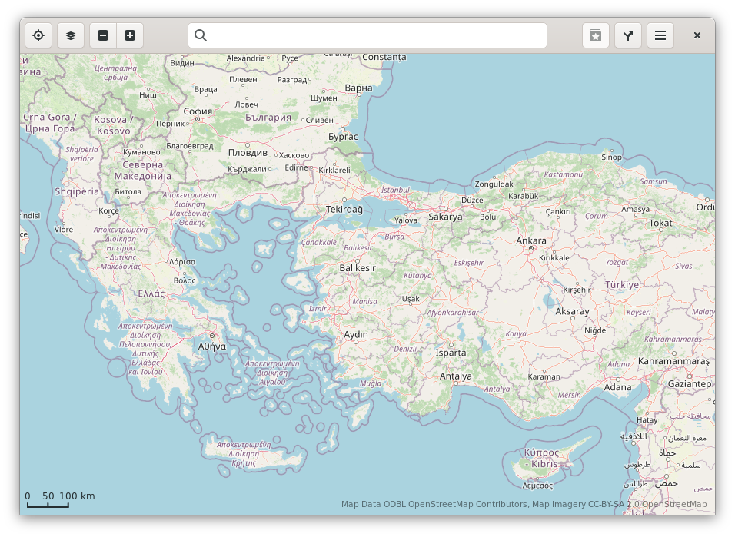
Task: Click the Antalya city label
Action: (455, 376)
